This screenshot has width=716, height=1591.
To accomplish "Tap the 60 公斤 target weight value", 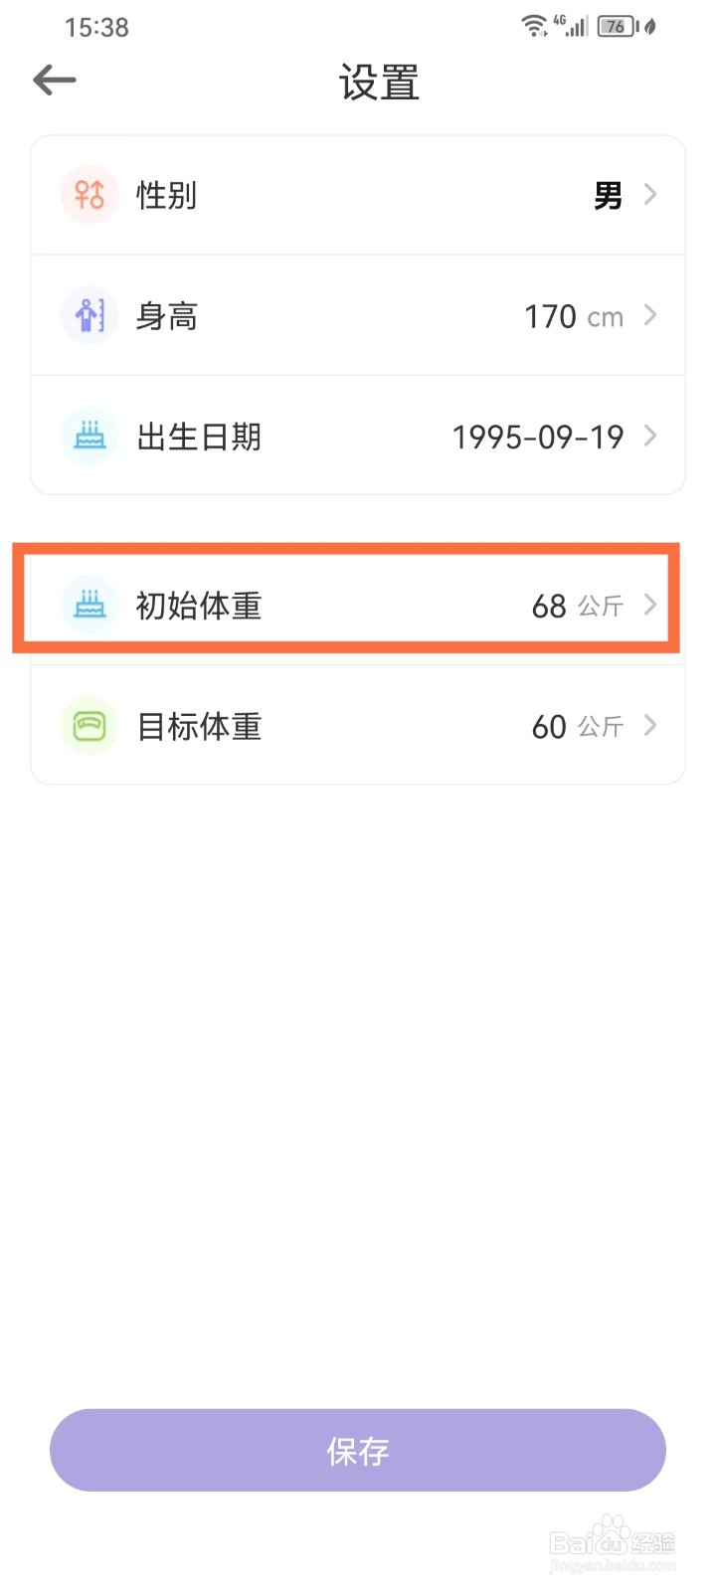I will (x=577, y=727).
